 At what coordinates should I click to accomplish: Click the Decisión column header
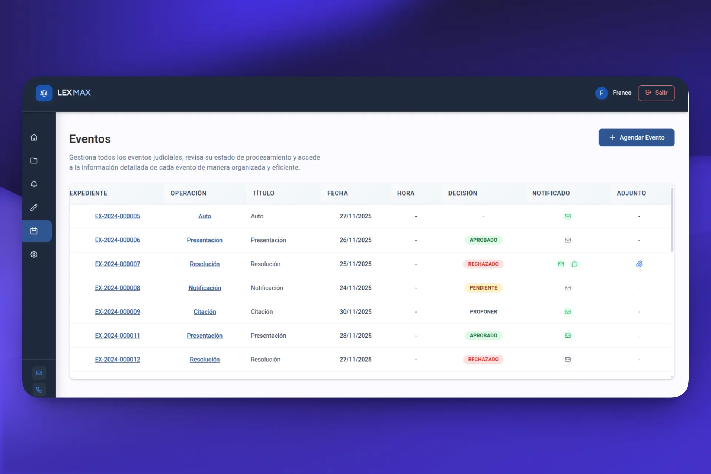(x=463, y=193)
